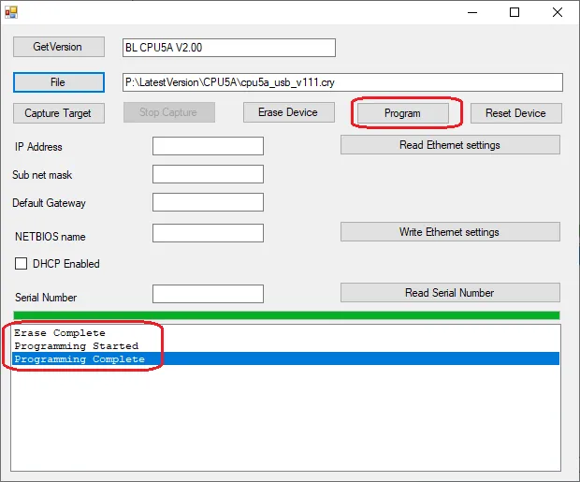Focus the NETBIOS name field
The height and width of the screenshot is (482, 580).
[x=208, y=233]
